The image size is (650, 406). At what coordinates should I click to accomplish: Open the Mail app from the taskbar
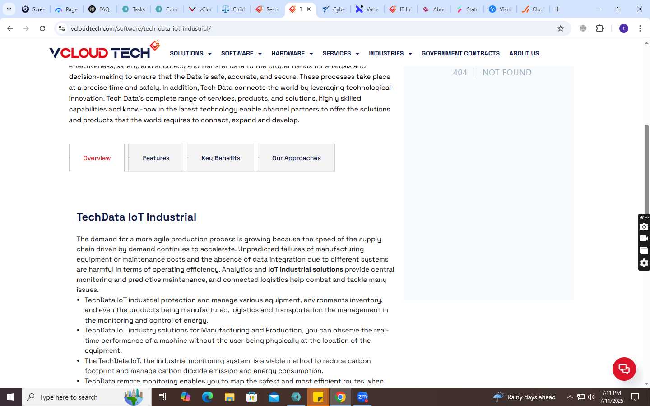274,397
